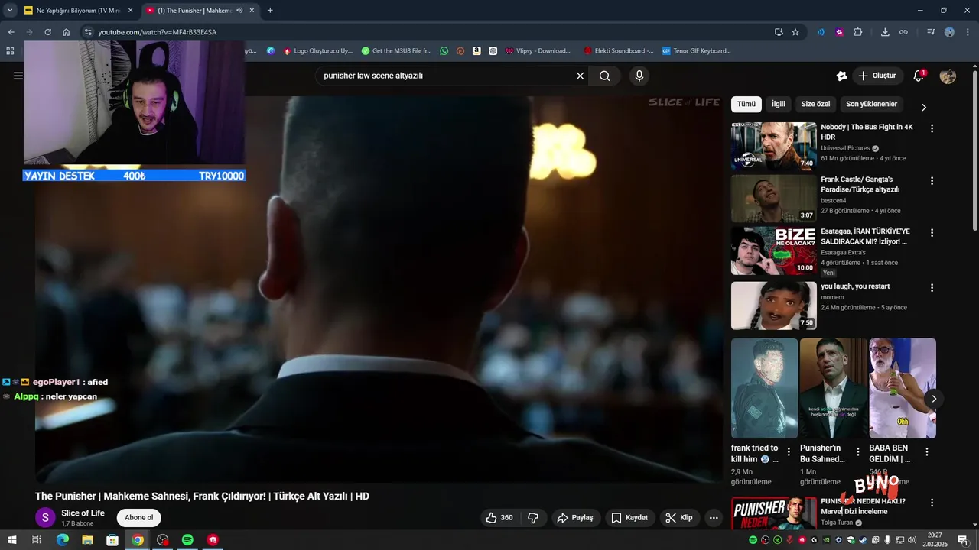This screenshot has width=979, height=550.
Task: Click the magnifier search button
Action: pos(604,76)
